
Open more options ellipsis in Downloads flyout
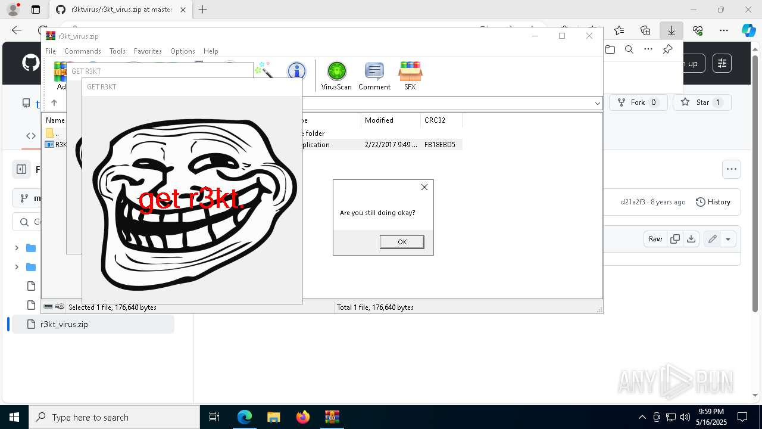[648, 49]
